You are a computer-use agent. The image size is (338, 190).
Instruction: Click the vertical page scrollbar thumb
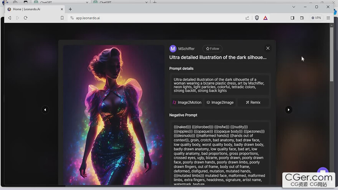pyautogui.click(x=331, y=54)
